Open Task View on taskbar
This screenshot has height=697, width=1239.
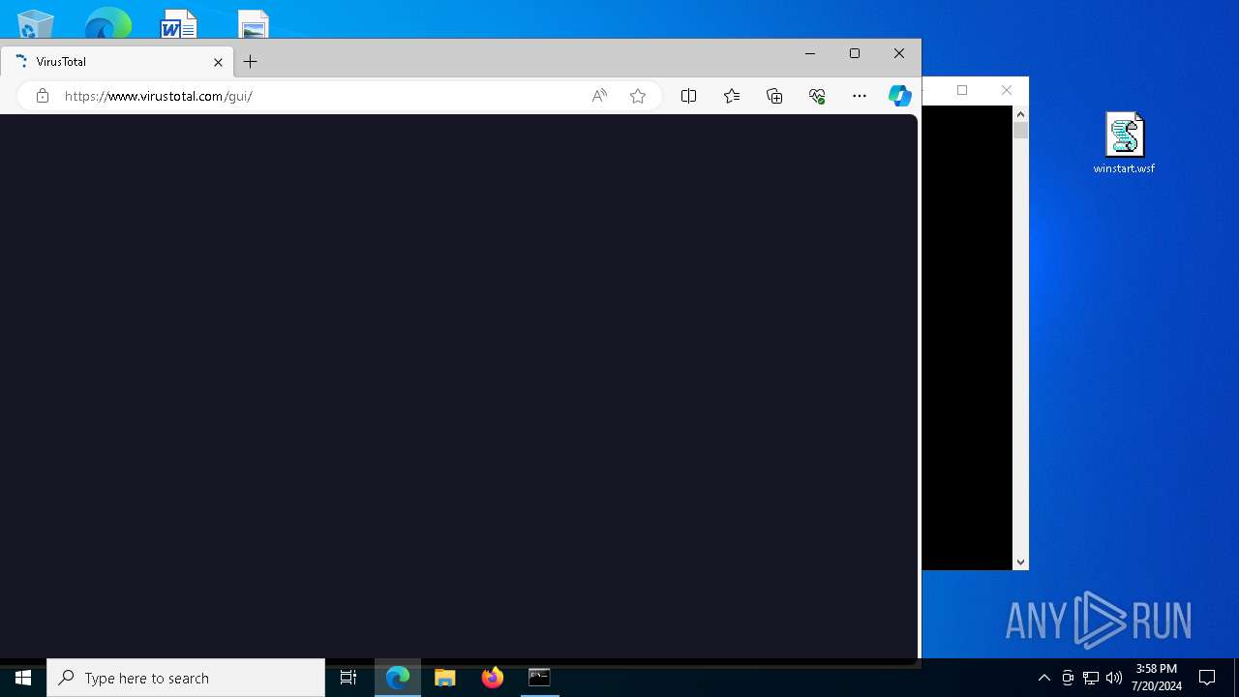click(x=348, y=678)
